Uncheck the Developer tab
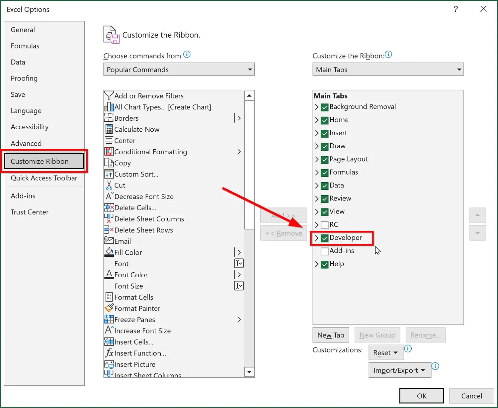 click(x=324, y=238)
